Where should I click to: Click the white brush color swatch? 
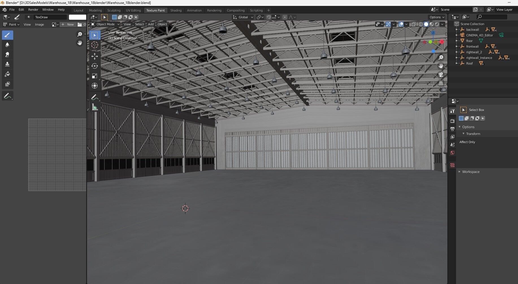(77, 17)
